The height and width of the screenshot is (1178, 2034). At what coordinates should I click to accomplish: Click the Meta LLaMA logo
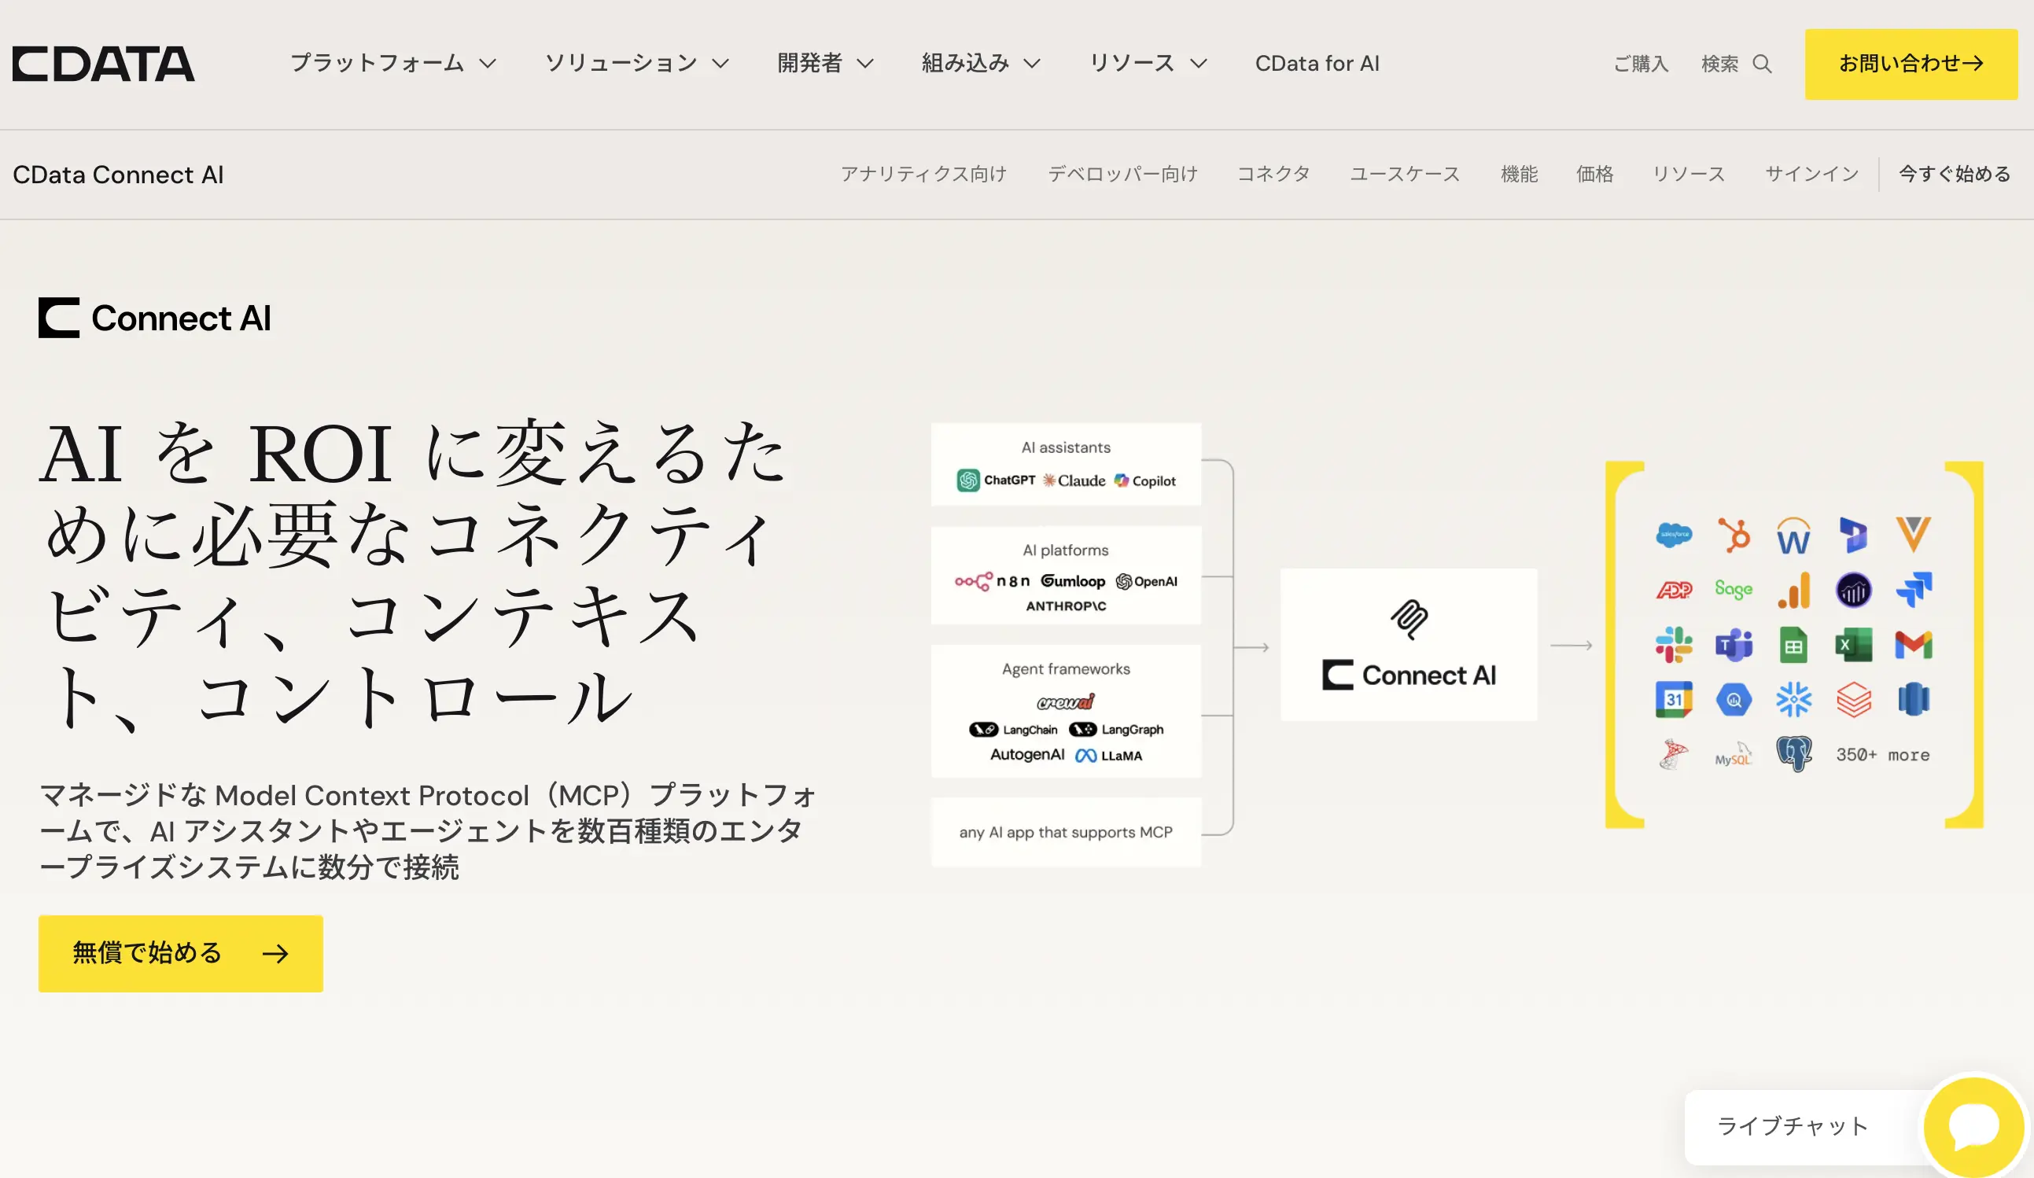point(1109,755)
